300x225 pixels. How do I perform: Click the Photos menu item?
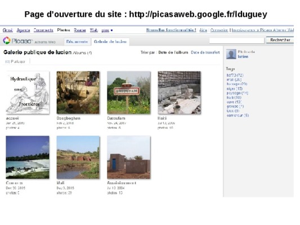64,30
